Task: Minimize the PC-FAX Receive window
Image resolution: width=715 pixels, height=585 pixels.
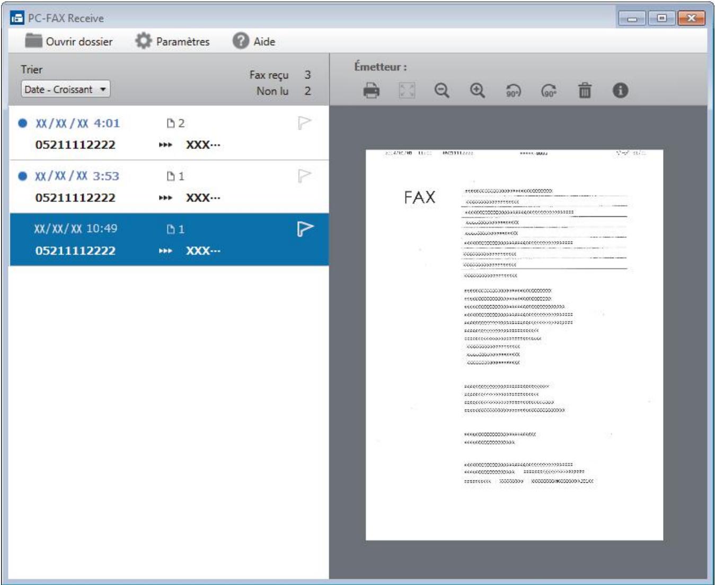Action: [632, 19]
